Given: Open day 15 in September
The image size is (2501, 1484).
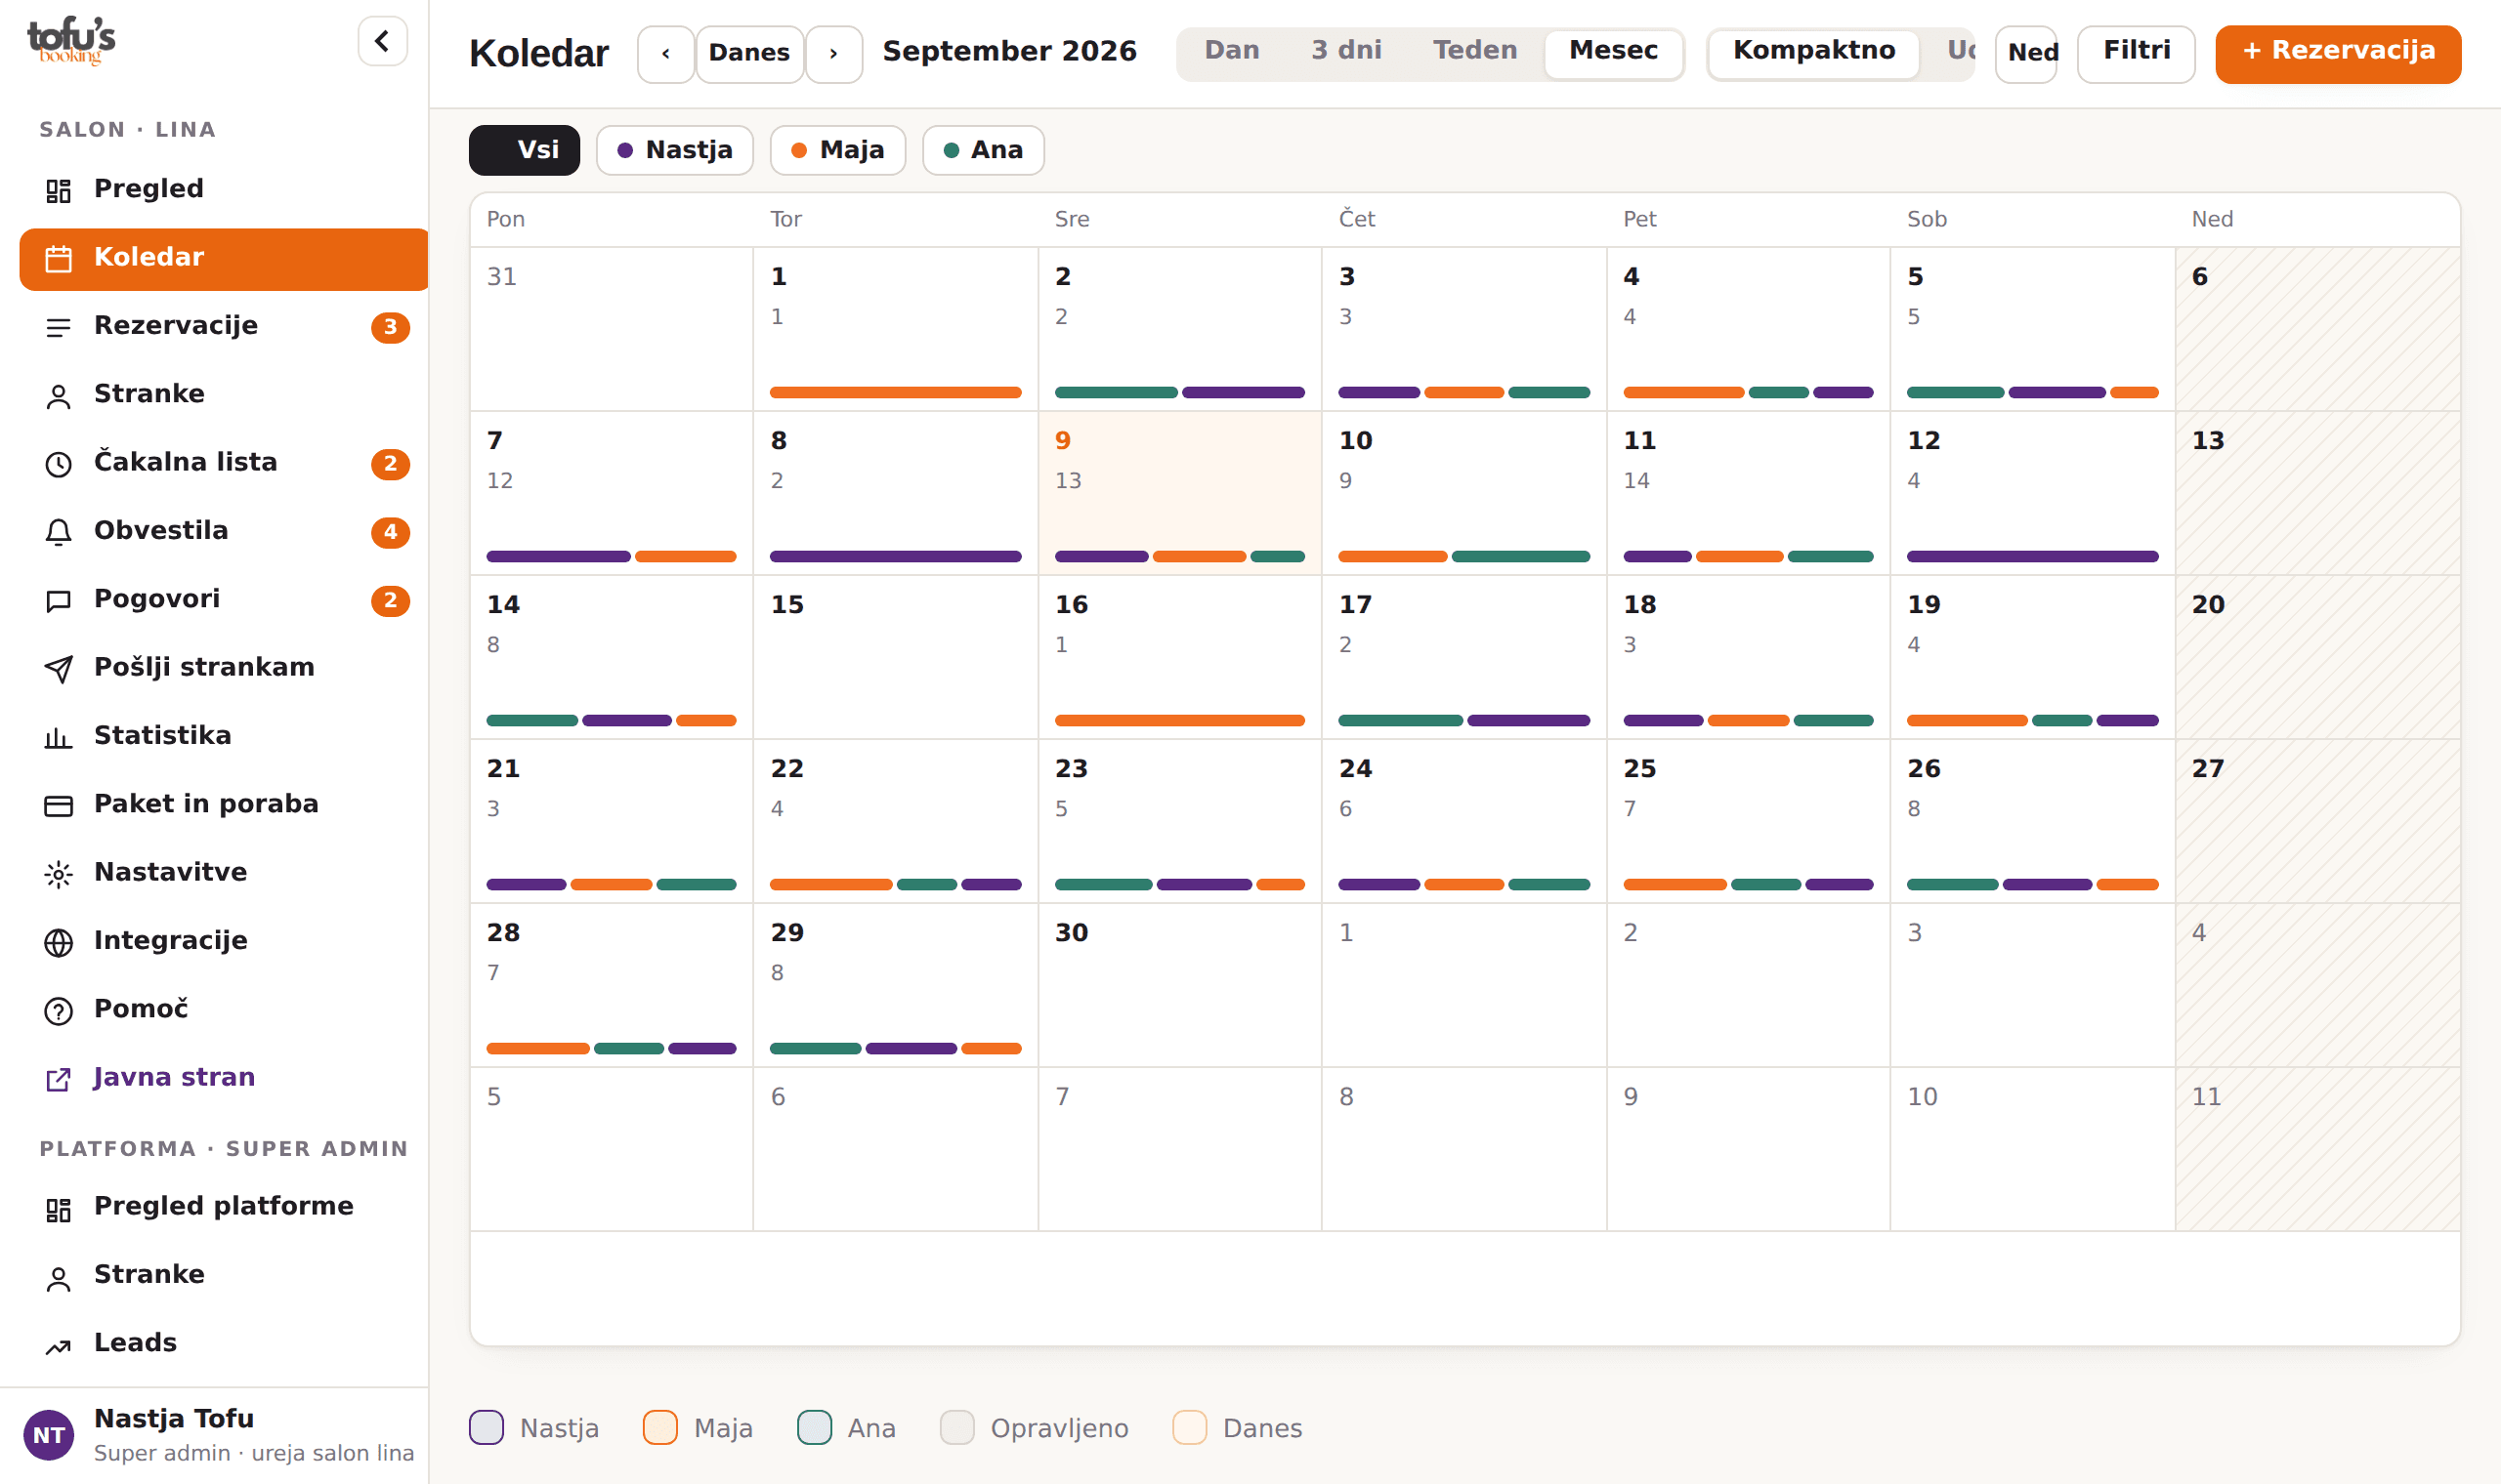Looking at the screenshot, I should pyautogui.click(x=895, y=657).
